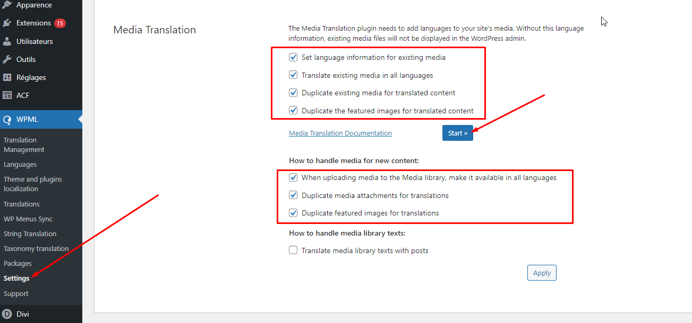The width and height of the screenshot is (692, 323).
Task: Click the Extensions update badge showing 15
Action: coord(60,23)
